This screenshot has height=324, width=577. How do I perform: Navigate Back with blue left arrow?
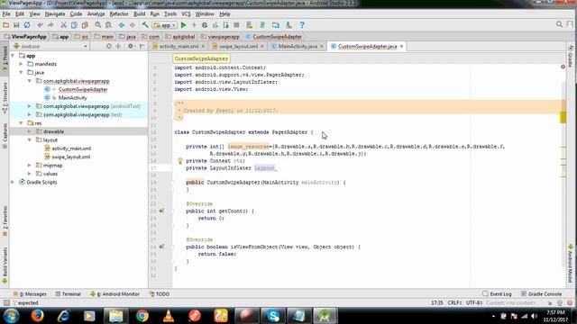tap(122, 25)
